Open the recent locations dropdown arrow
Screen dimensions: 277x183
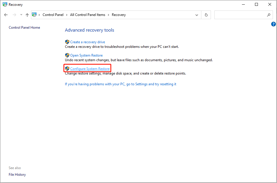point(21,15)
